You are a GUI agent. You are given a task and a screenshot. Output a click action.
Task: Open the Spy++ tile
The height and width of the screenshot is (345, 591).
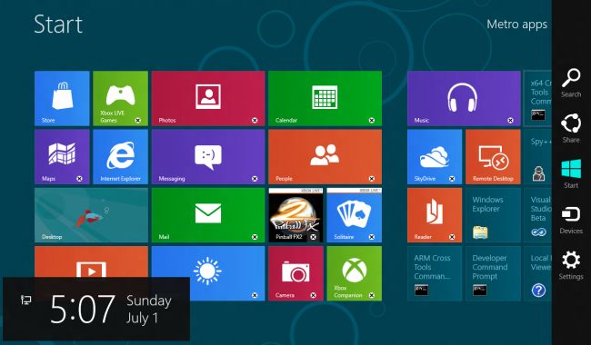coord(538,156)
